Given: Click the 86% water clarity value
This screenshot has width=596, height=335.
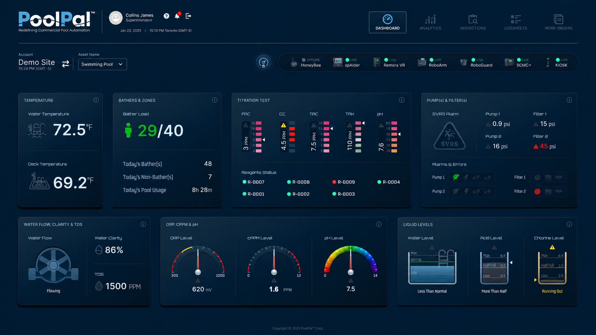Looking at the screenshot, I should tap(114, 250).
